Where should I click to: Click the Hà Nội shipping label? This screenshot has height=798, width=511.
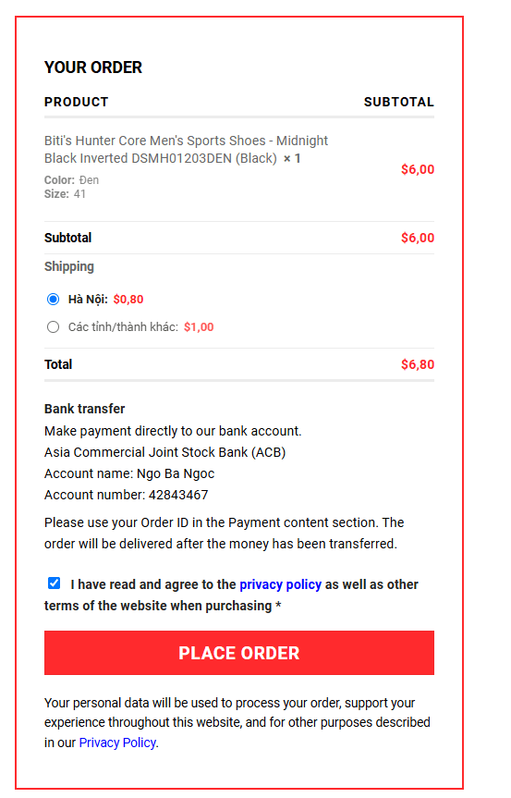pos(88,300)
